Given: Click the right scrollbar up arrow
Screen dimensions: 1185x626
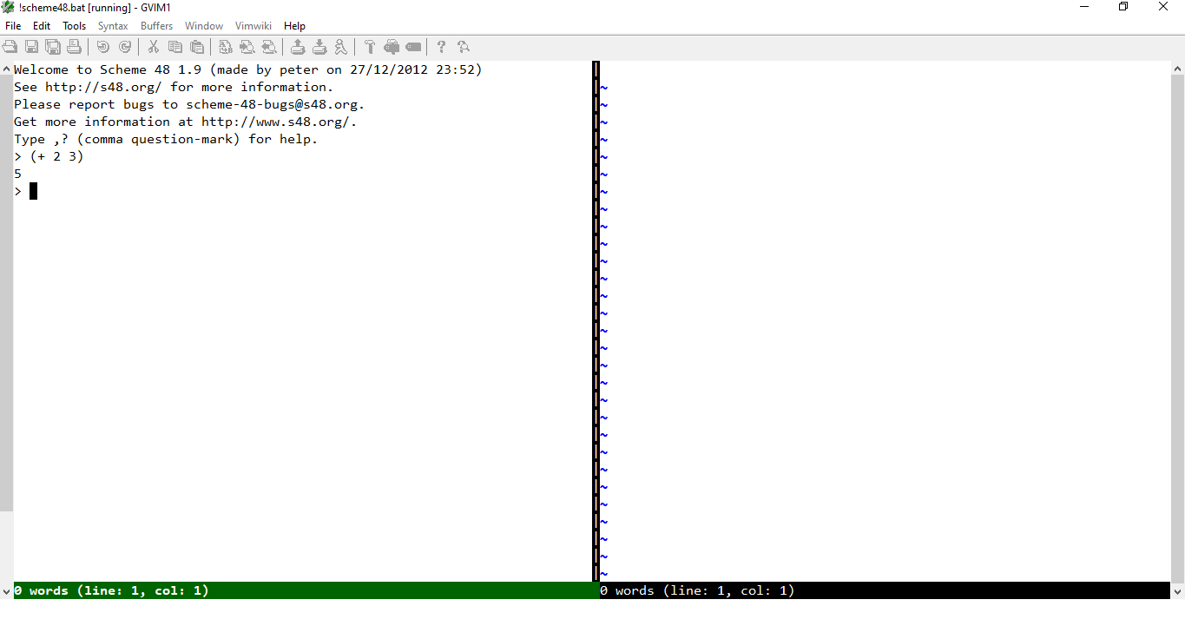Looking at the screenshot, I should (1178, 69).
